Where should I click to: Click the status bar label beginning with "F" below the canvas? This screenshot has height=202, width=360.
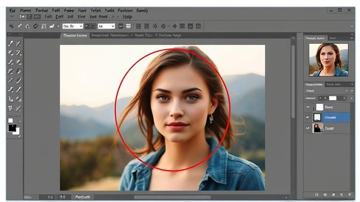point(82,197)
